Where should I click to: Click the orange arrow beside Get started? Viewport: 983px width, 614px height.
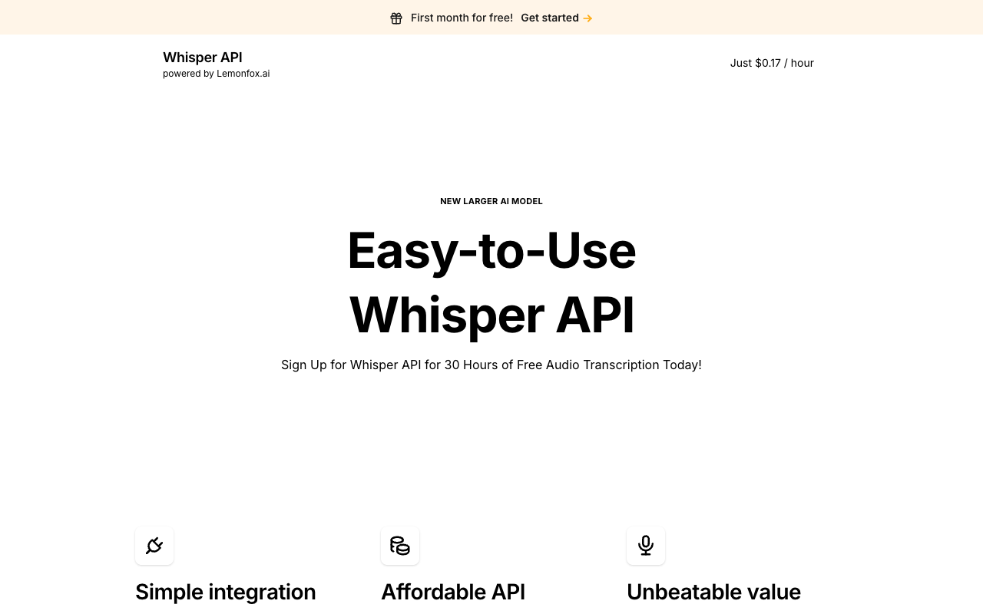click(587, 18)
